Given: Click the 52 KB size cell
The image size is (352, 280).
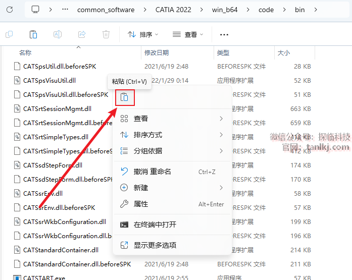Looking at the screenshot, I should [303, 81].
